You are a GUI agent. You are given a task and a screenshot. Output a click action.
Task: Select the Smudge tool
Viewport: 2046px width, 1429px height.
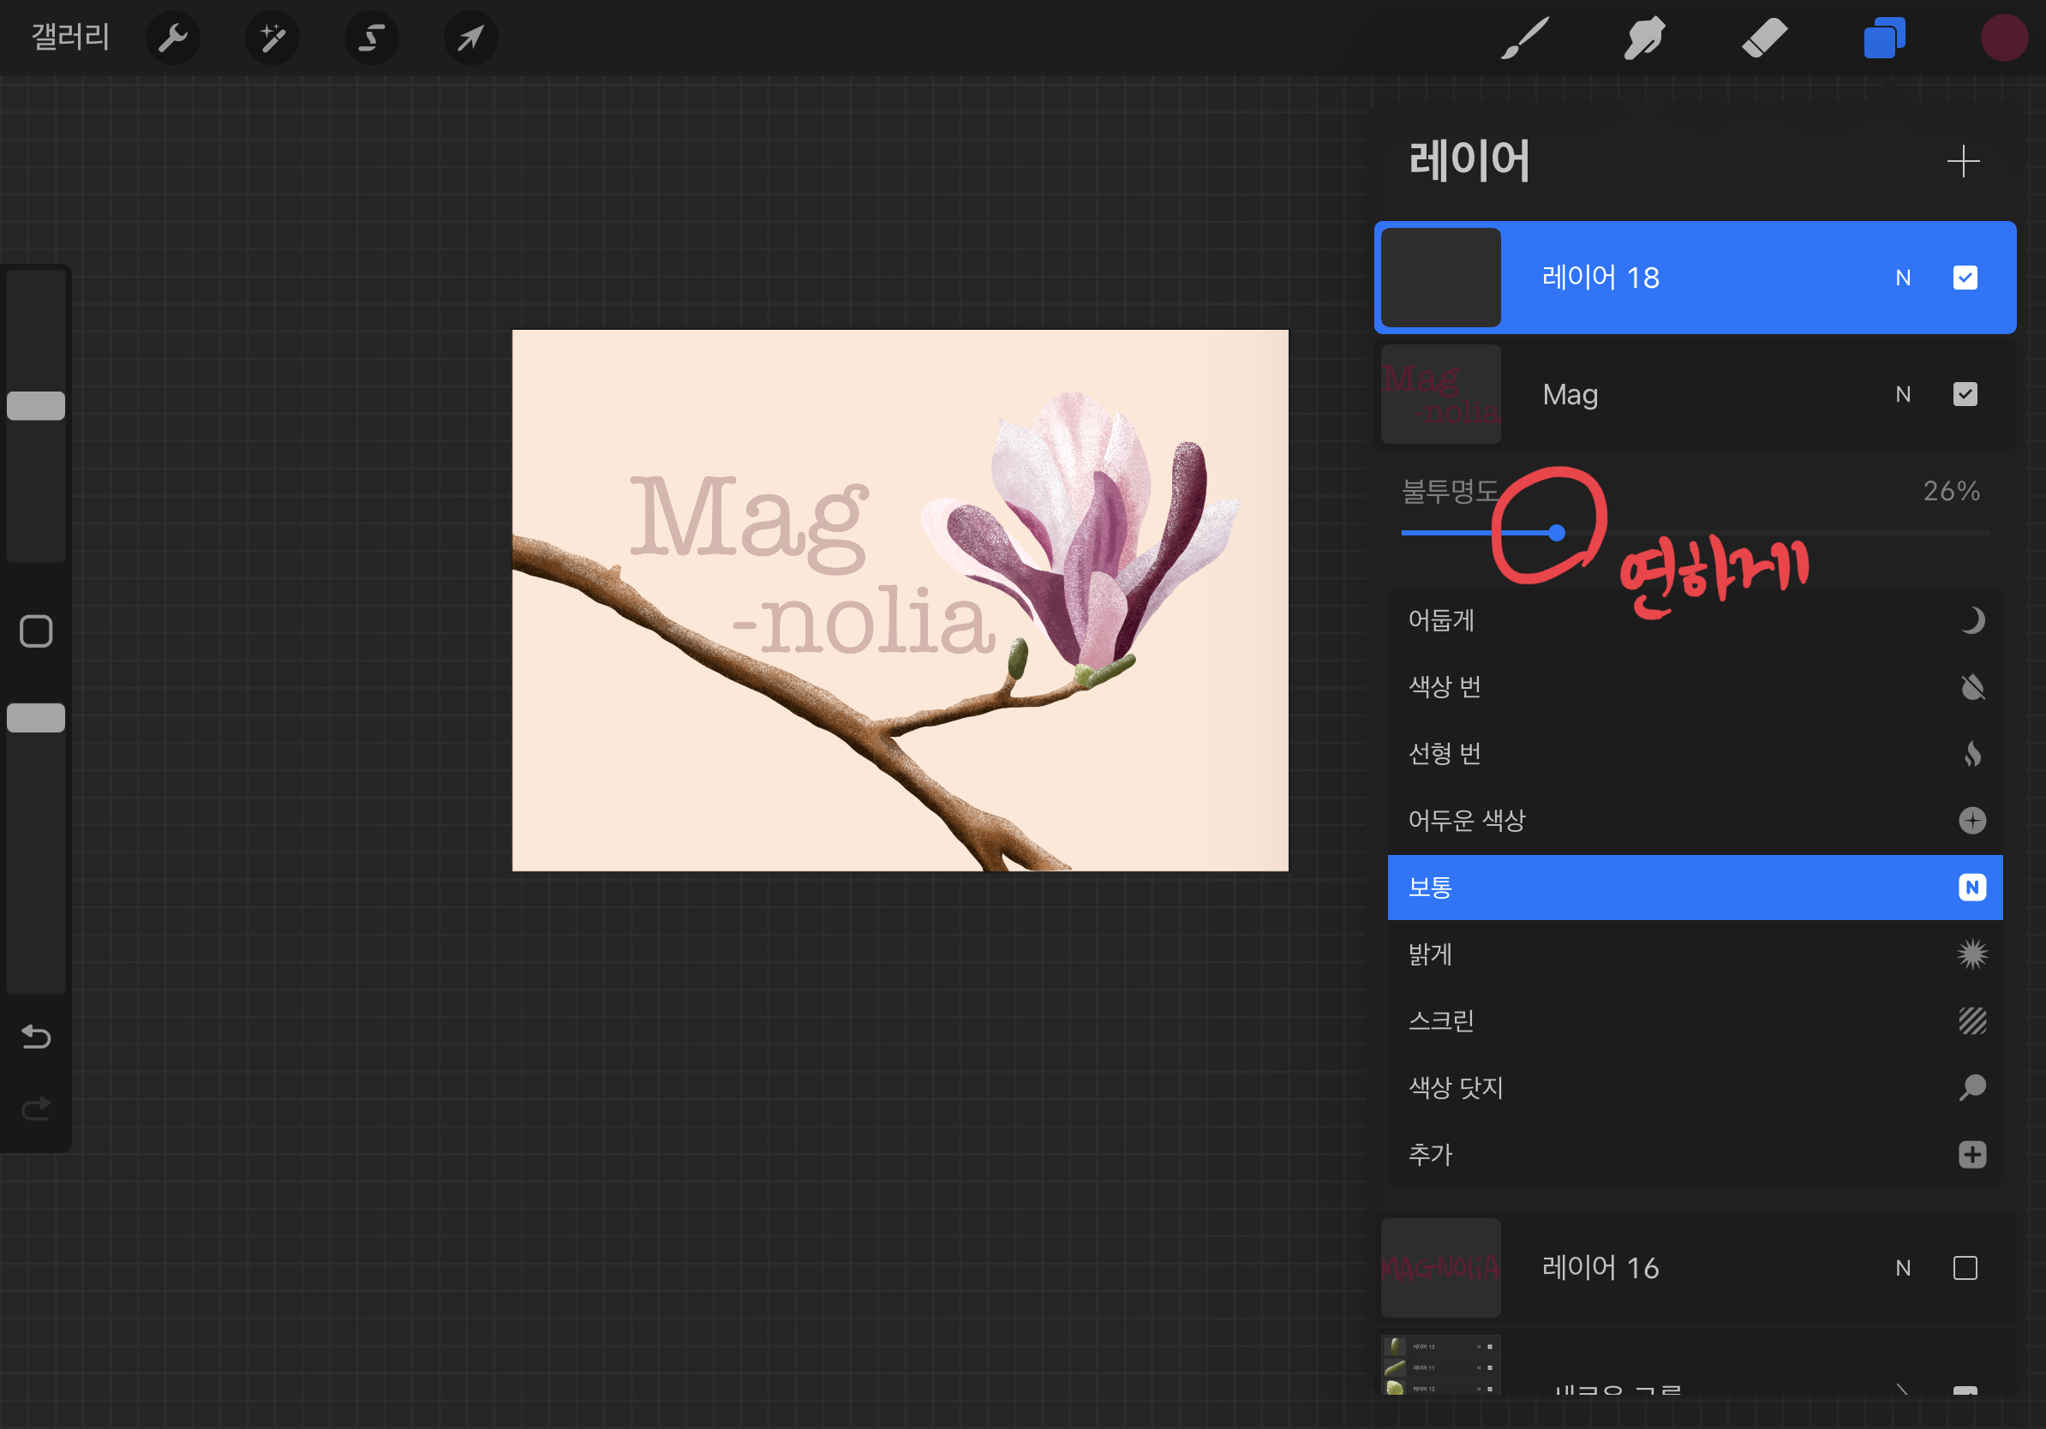click(1644, 39)
